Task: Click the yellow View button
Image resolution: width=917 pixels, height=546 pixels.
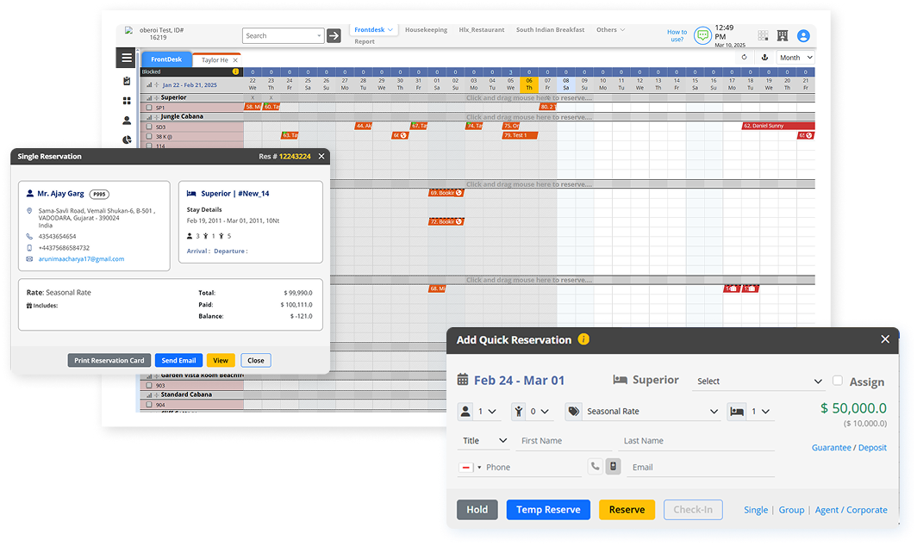Action: (221, 361)
